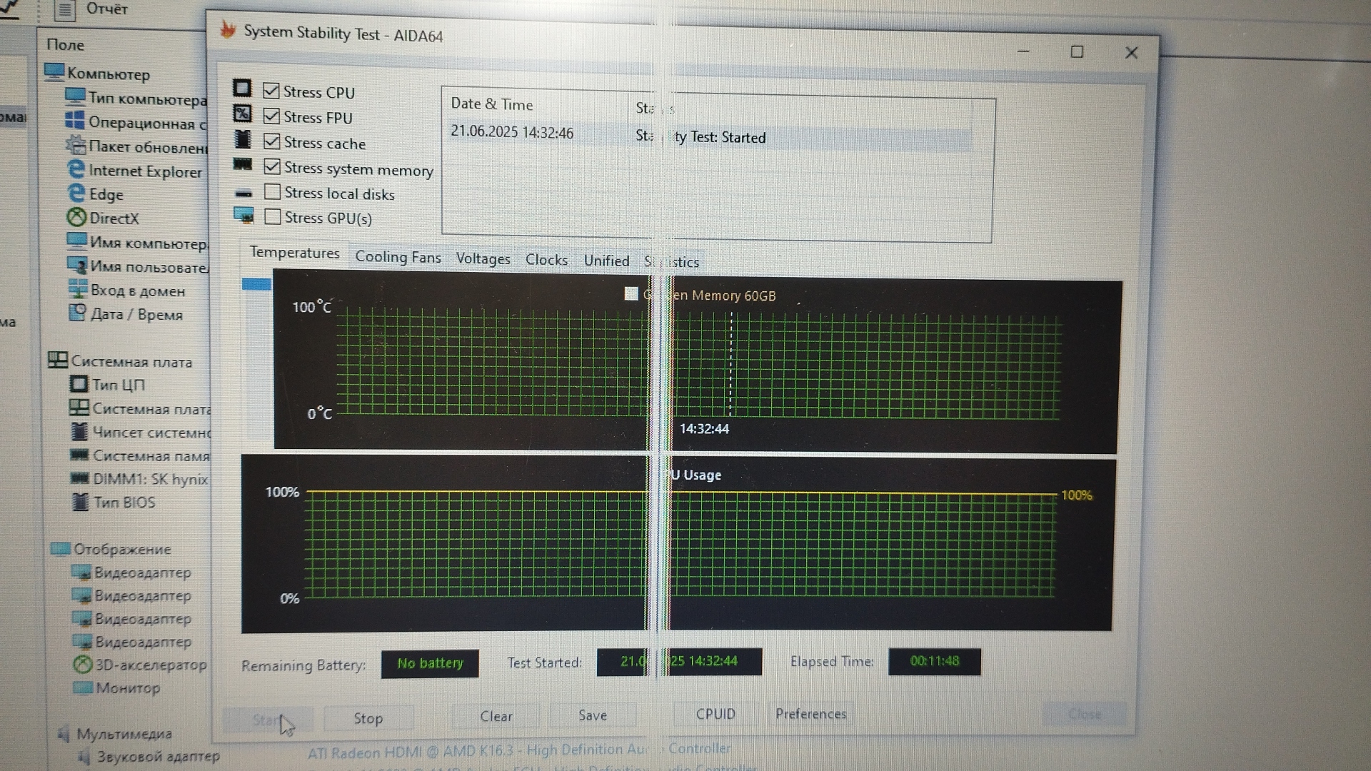
Task: Open the Voltages tab
Action: [x=483, y=259]
